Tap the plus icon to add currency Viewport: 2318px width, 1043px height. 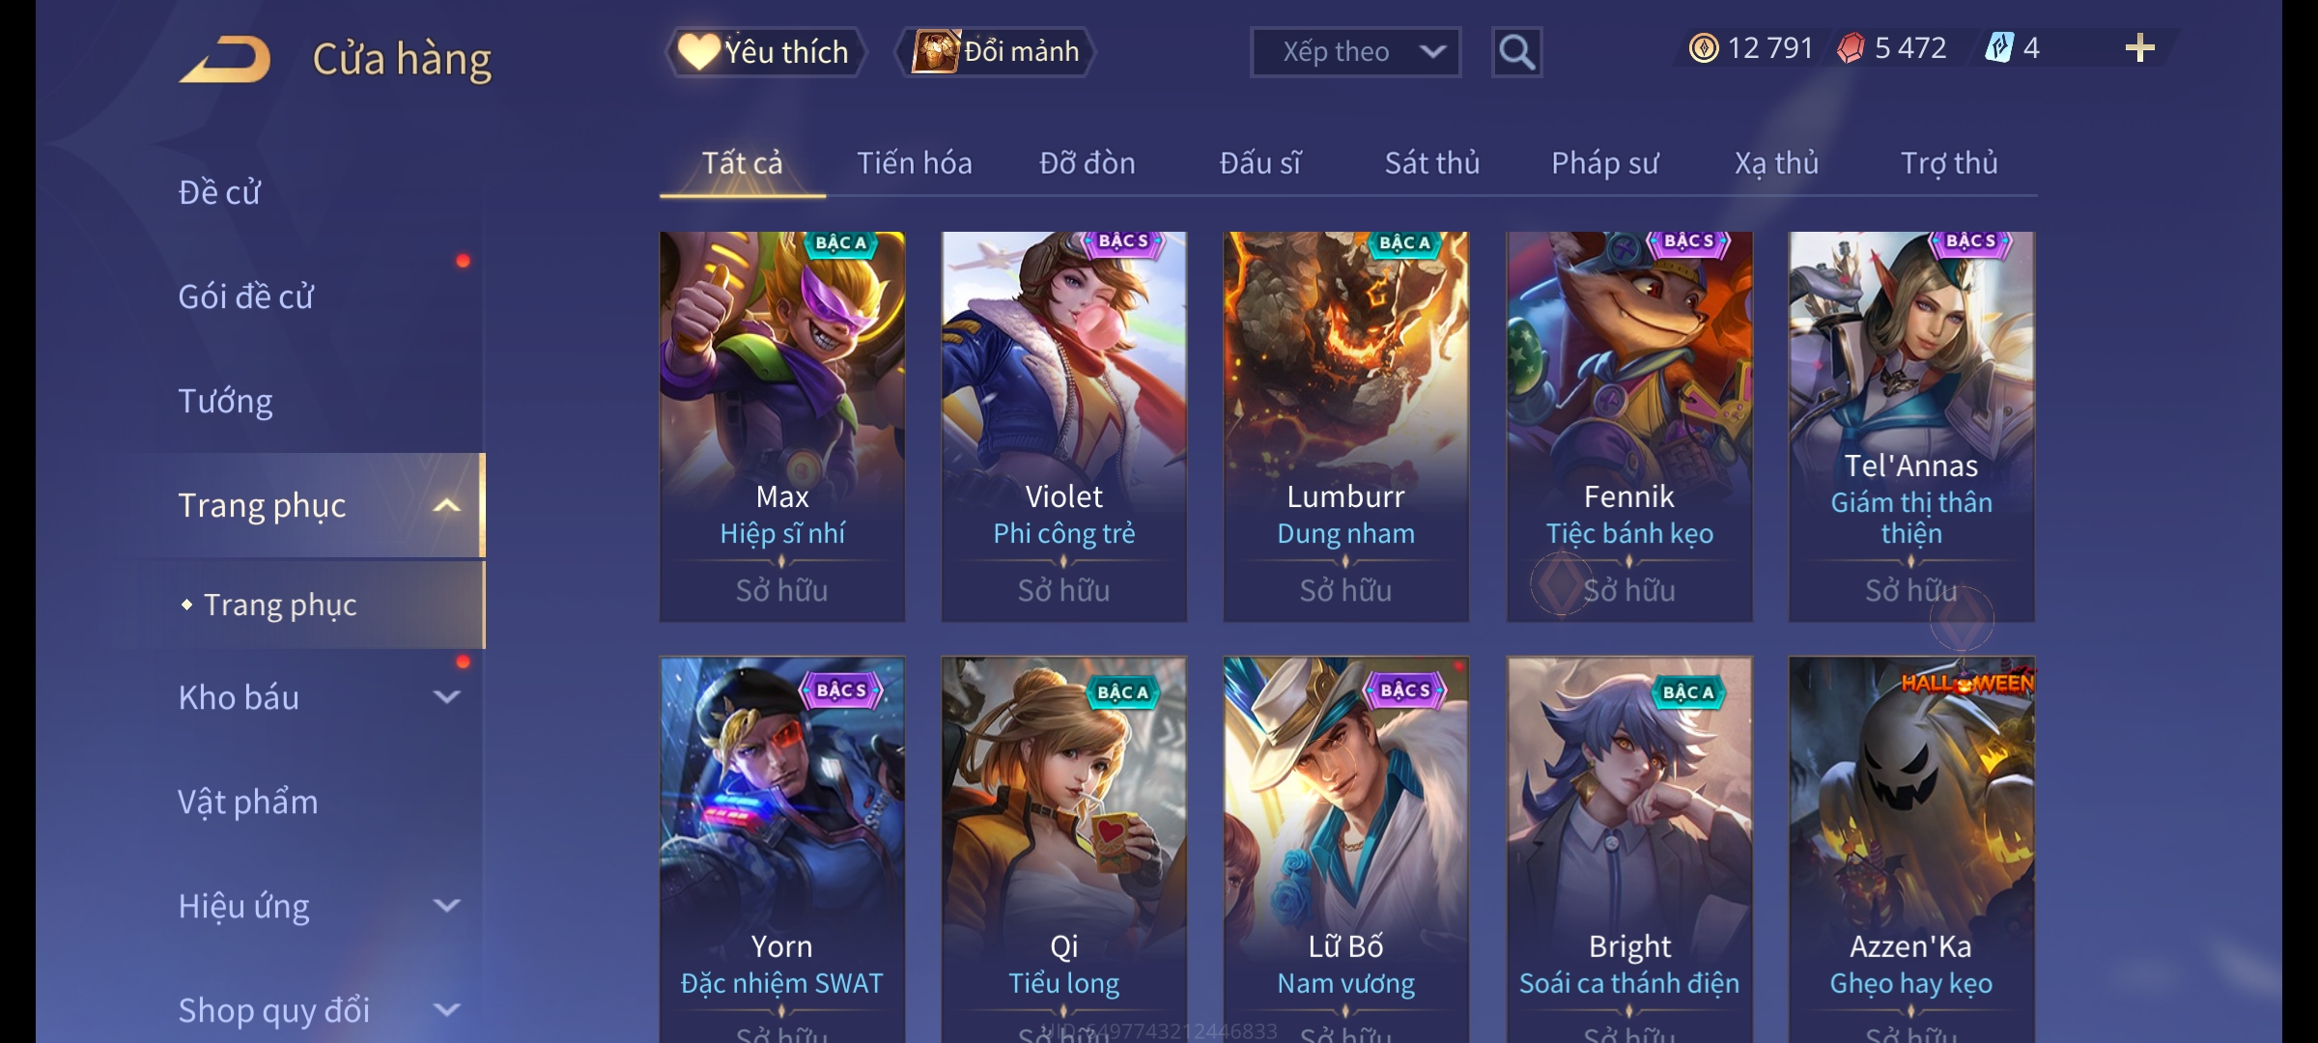point(2140,48)
